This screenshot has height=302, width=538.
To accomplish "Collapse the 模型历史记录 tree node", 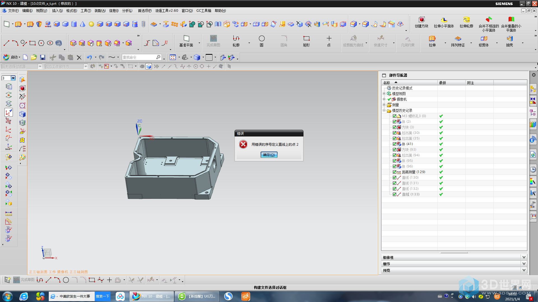I will coord(384,110).
